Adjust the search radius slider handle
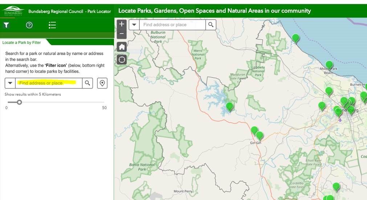The width and height of the screenshot is (367, 200). pyautogui.click(x=20, y=102)
